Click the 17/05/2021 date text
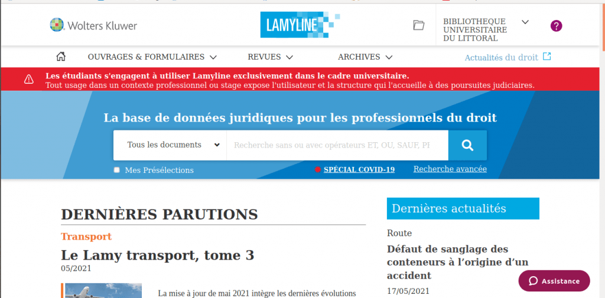This screenshot has width=605, height=298. [408, 291]
